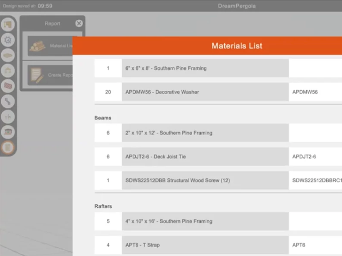Select the highlighted Report icon in sidebar
342x256 pixels.
[8, 147]
